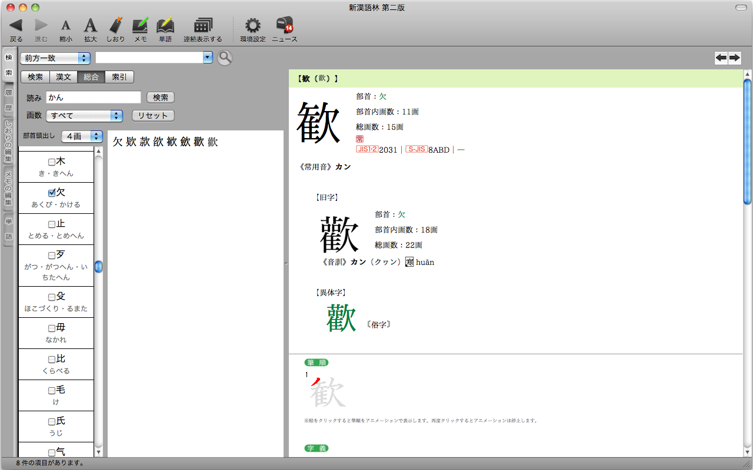Click the 読み input field

pyautogui.click(x=94, y=97)
